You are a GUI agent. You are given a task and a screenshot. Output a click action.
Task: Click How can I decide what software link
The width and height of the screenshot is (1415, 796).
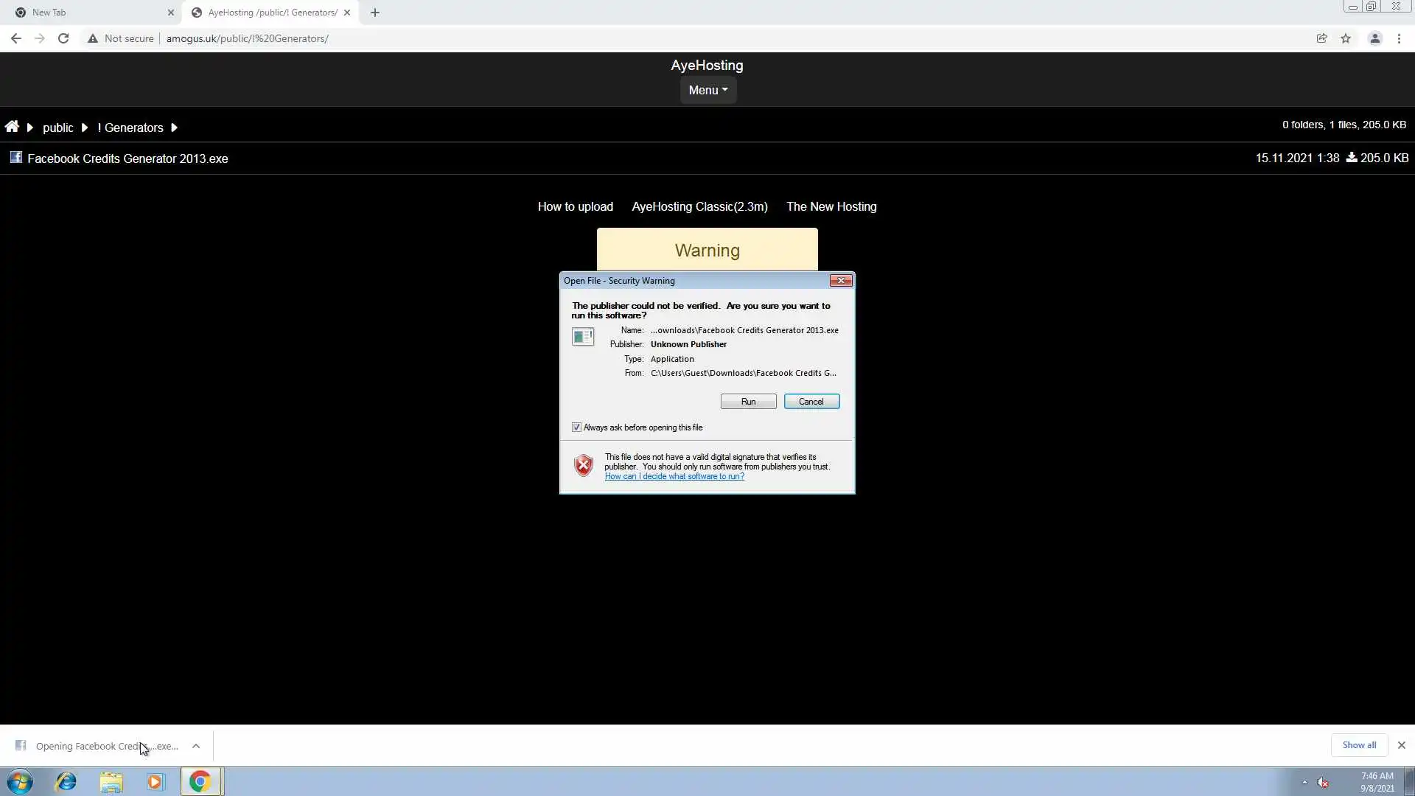674,476
